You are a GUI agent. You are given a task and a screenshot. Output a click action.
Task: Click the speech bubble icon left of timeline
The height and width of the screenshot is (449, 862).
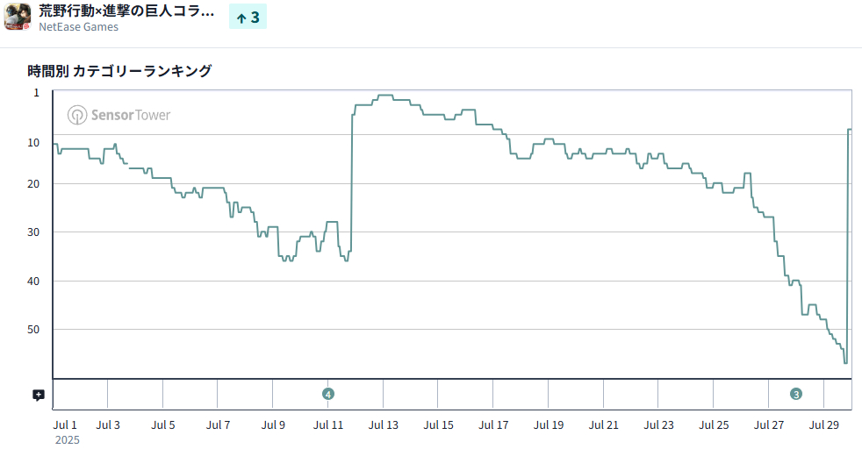(x=39, y=396)
